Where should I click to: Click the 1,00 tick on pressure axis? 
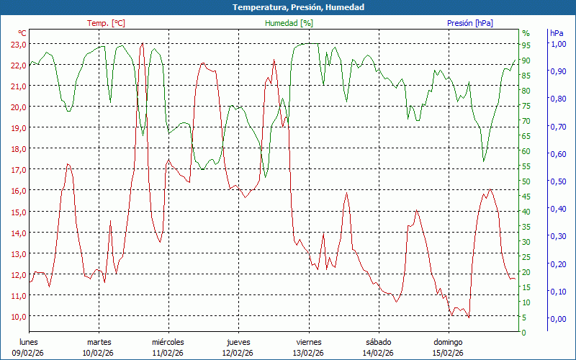click(x=558, y=44)
